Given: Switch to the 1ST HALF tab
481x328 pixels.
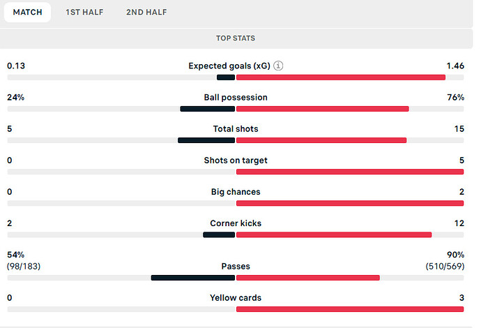Looking at the screenshot, I should pyautogui.click(x=84, y=13).
